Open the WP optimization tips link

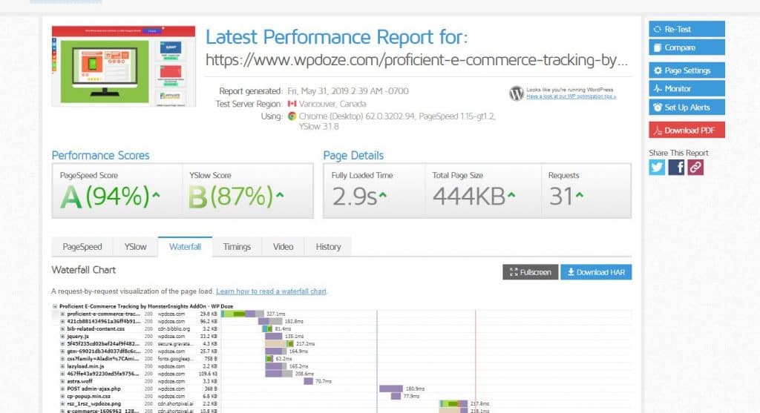(571, 96)
